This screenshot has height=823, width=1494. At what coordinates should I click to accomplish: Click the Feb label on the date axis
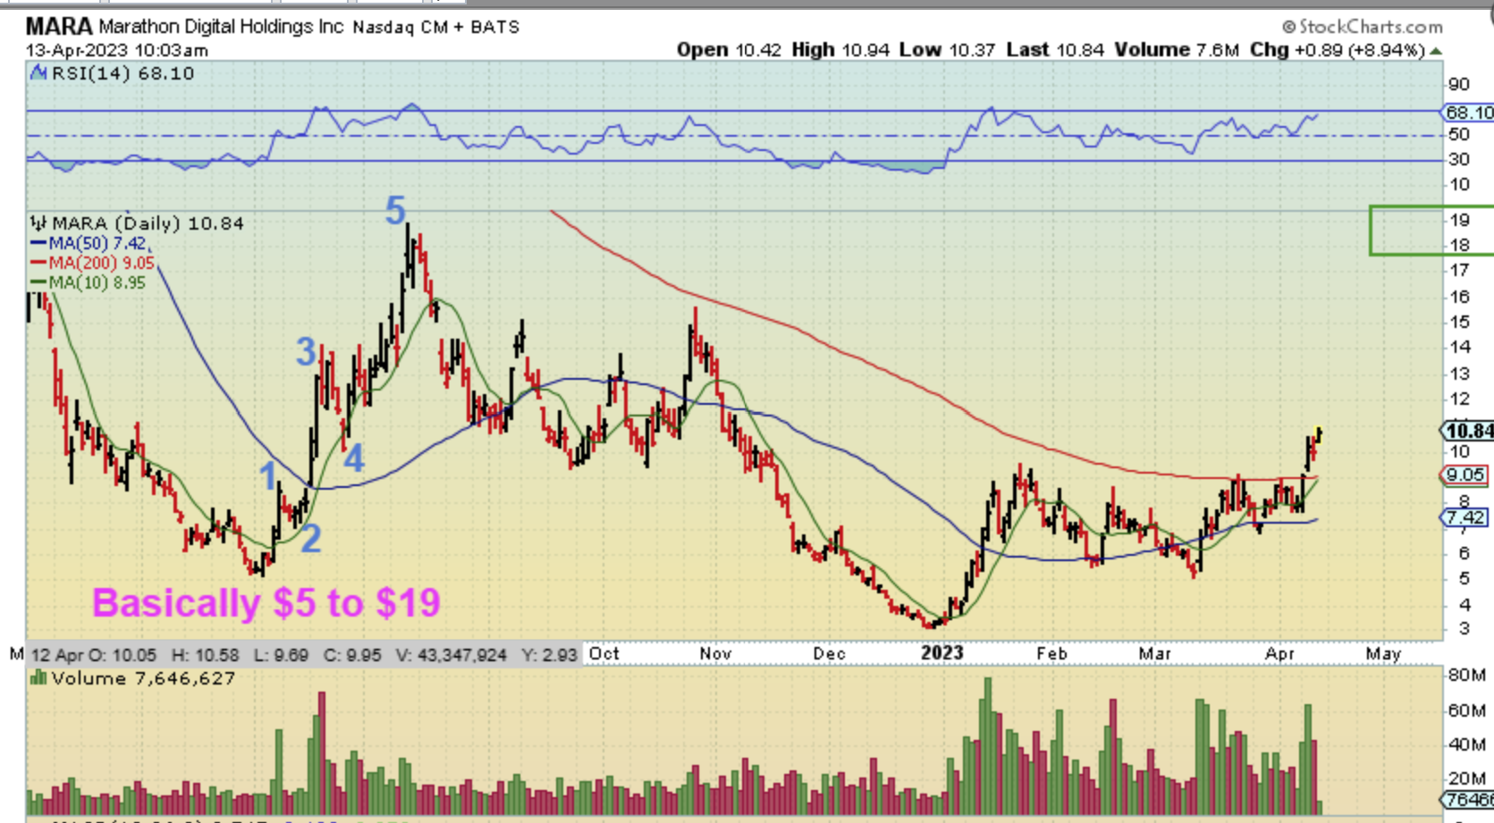coord(1051,653)
